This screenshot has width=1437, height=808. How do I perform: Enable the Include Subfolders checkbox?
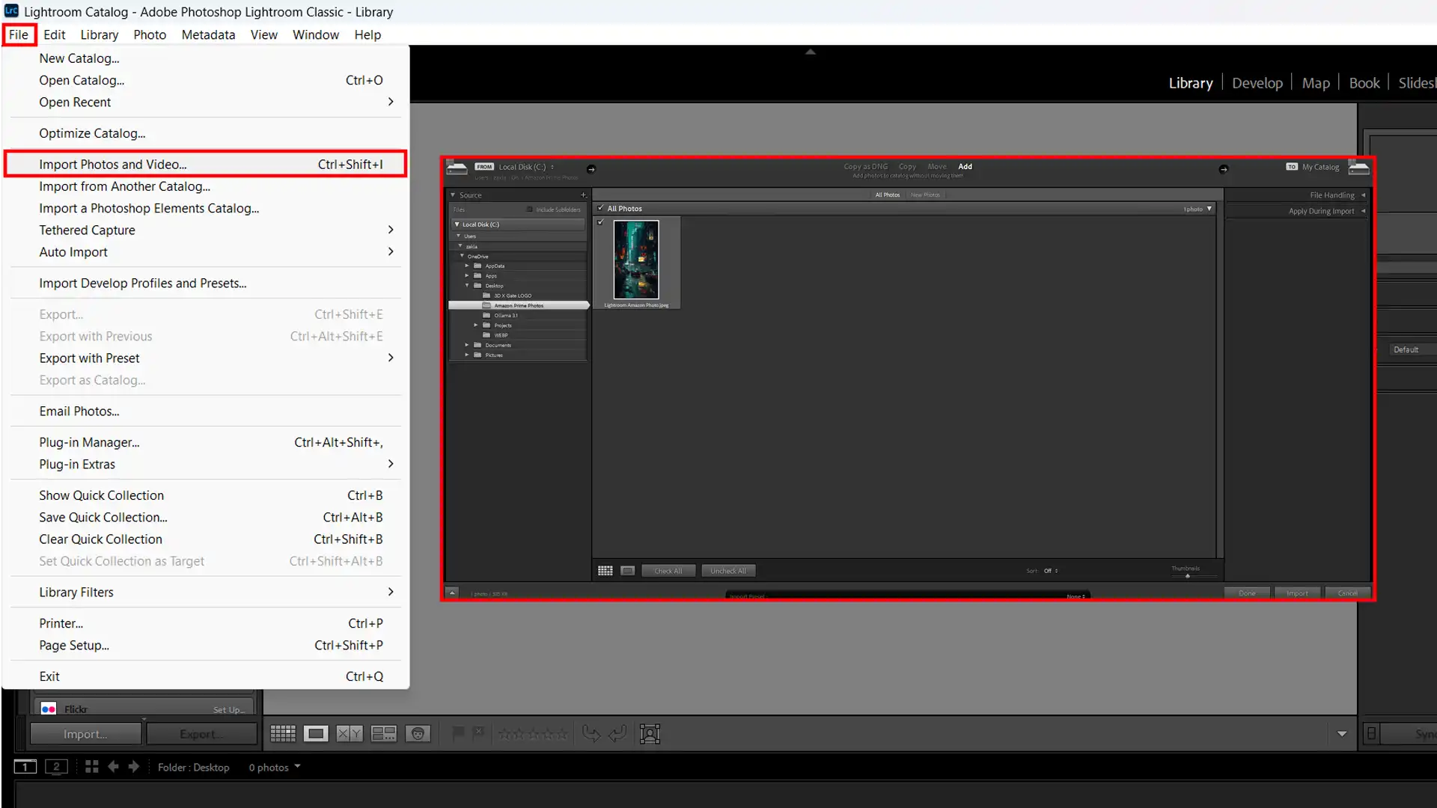[530, 209]
